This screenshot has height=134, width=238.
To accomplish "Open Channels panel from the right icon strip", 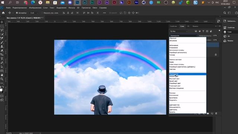I will tap(225, 41).
